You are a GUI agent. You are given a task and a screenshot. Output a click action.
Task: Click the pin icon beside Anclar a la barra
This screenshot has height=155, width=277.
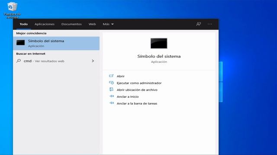tap(111, 103)
